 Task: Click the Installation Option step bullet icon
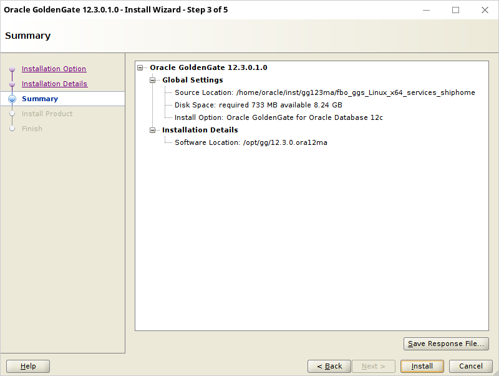(12, 69)
